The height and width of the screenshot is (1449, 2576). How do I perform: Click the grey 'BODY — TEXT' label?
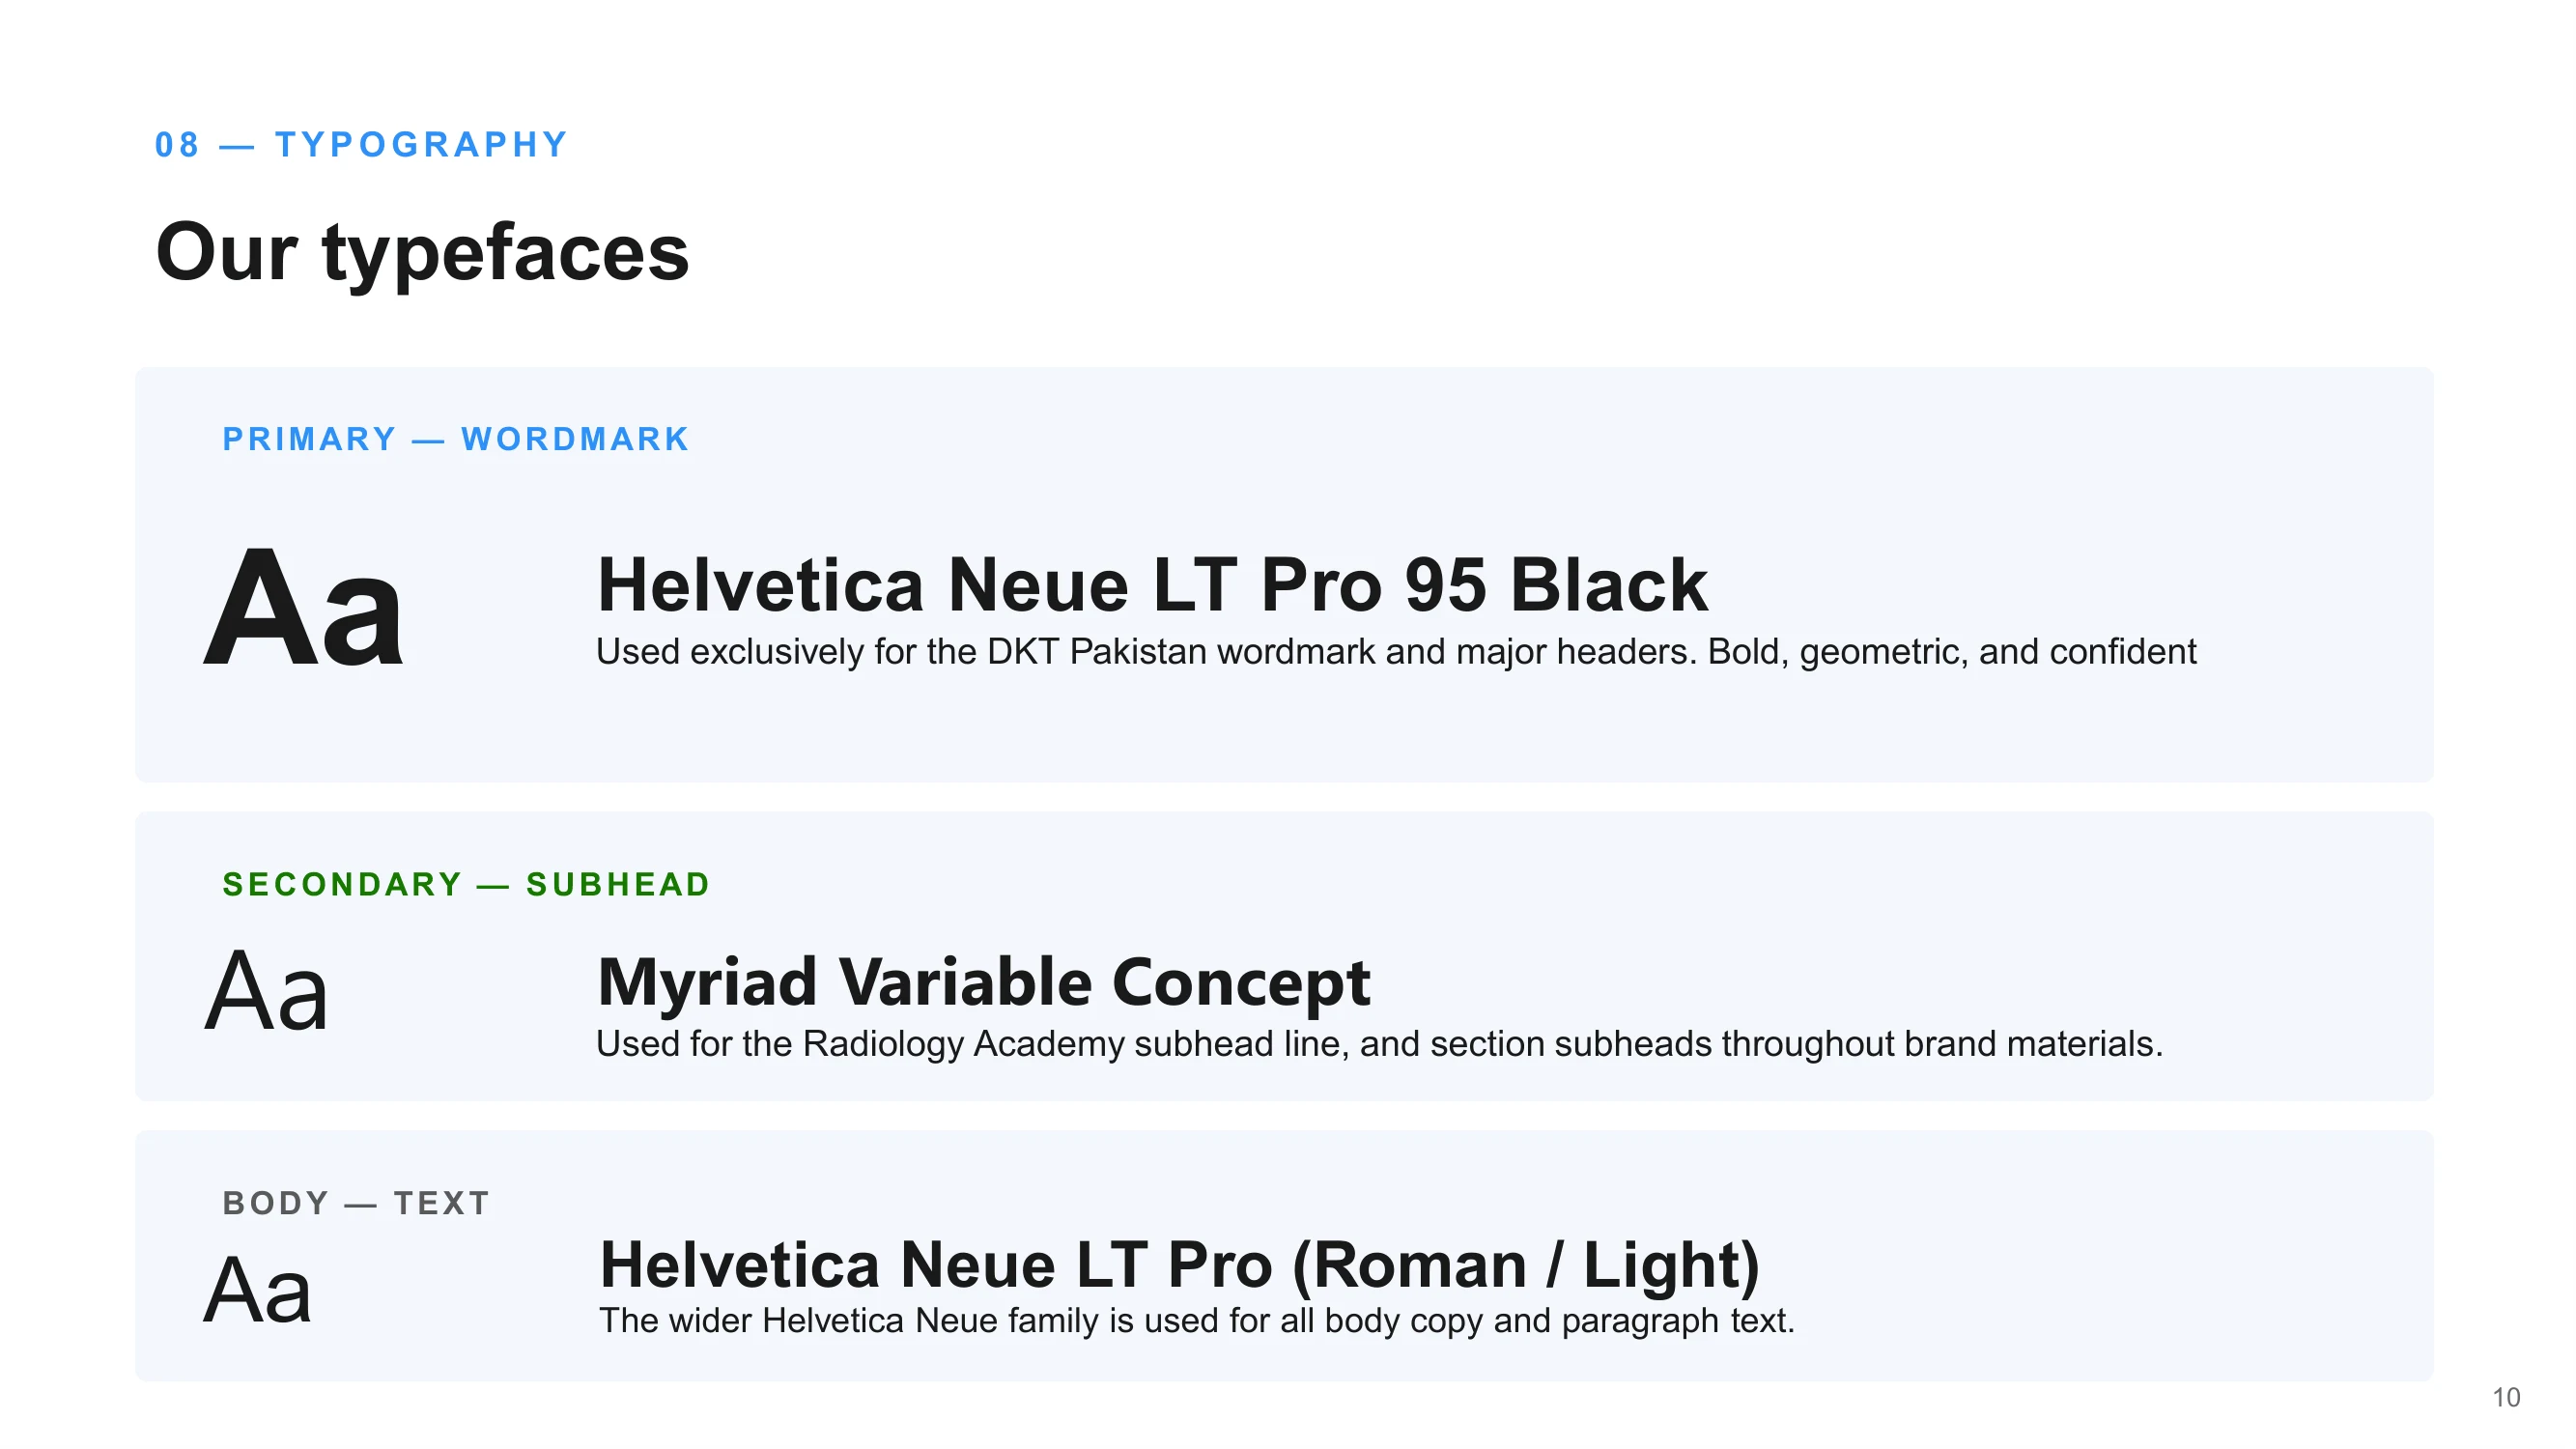pos(356,1203)
